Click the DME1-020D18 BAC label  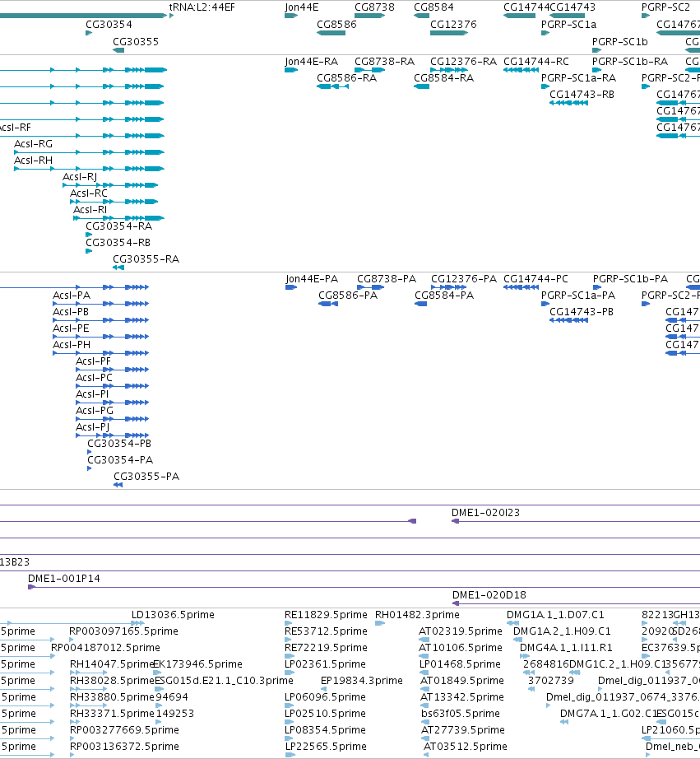click(x=489, y=595)
